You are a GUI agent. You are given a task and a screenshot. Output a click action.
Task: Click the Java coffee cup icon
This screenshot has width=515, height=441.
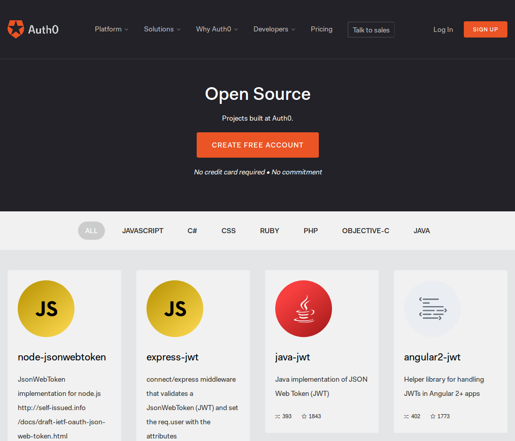[304, 309]
